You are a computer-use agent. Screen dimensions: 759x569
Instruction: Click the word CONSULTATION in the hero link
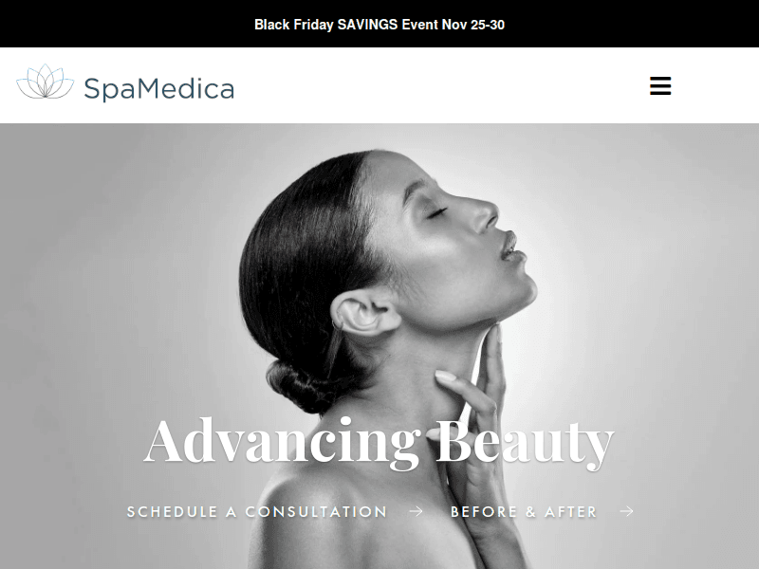316,511
